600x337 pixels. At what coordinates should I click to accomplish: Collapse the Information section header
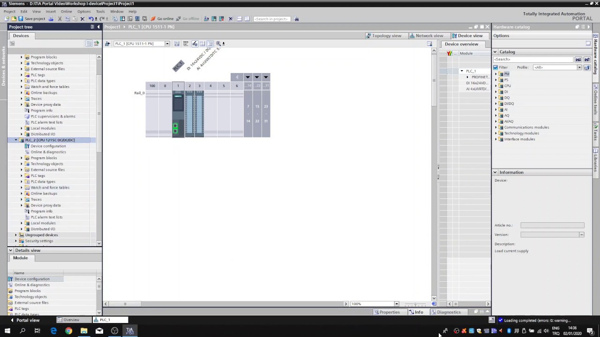[495, 172]
